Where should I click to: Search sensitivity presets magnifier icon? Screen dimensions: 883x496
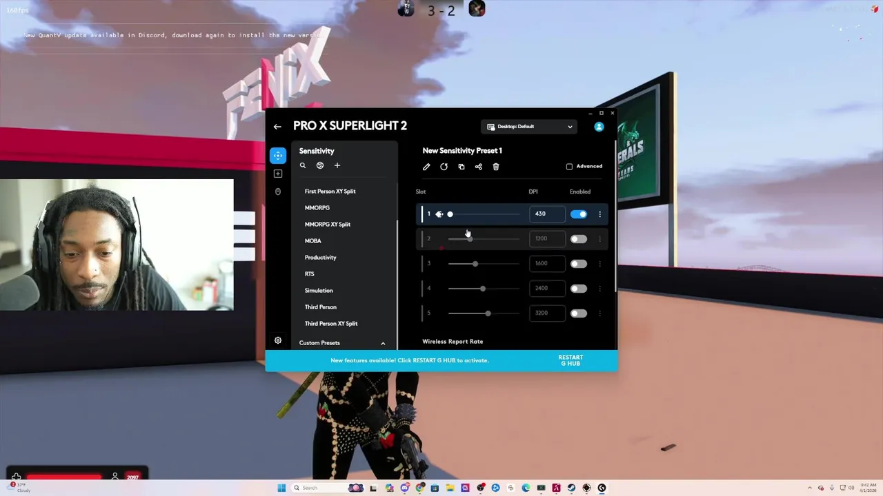click(x=302, y=165)
